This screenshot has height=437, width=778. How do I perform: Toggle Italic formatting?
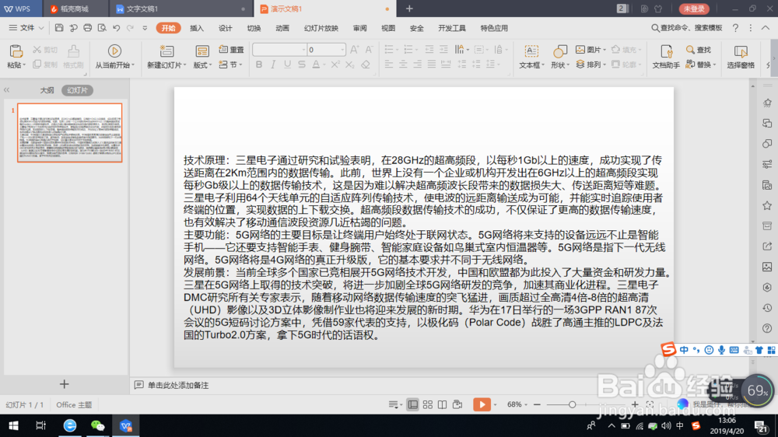click(273, 65)
